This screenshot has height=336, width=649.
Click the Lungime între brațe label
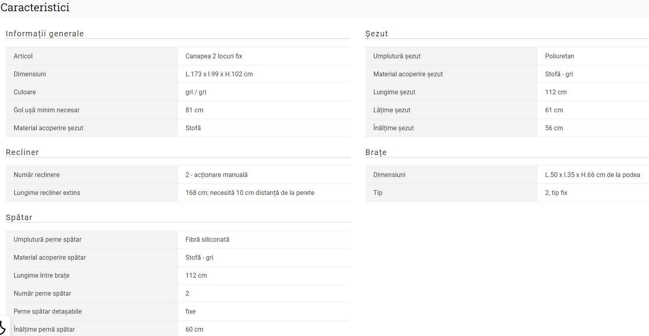pos(42,275)
